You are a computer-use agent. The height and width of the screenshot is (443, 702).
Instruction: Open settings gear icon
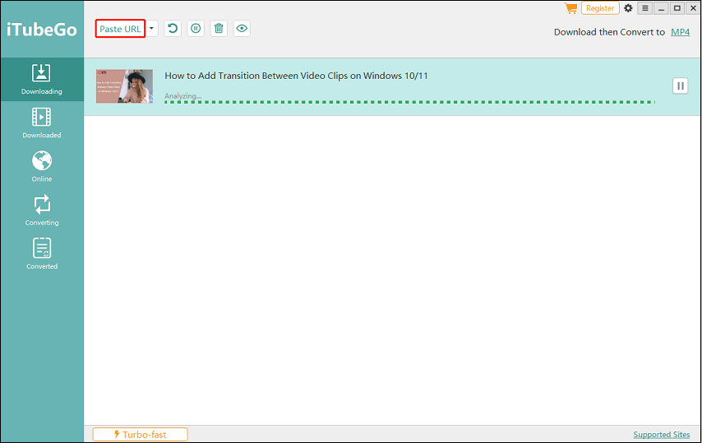[x=628, y=8]
